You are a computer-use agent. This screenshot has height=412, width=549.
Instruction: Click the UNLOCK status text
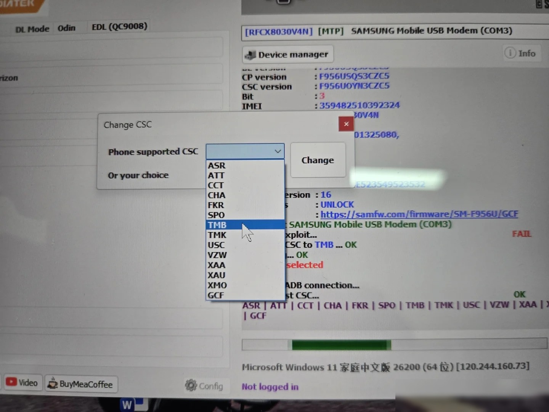coord(337,204)
